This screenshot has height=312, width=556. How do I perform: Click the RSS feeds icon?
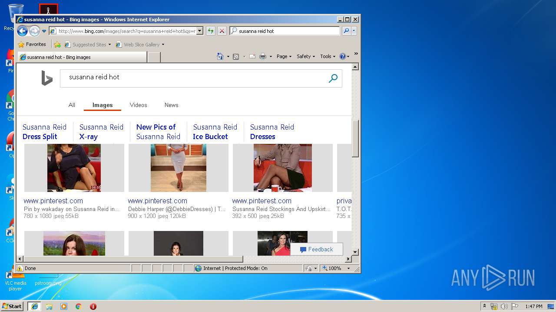pyautogui.click(x=236, y=56)
